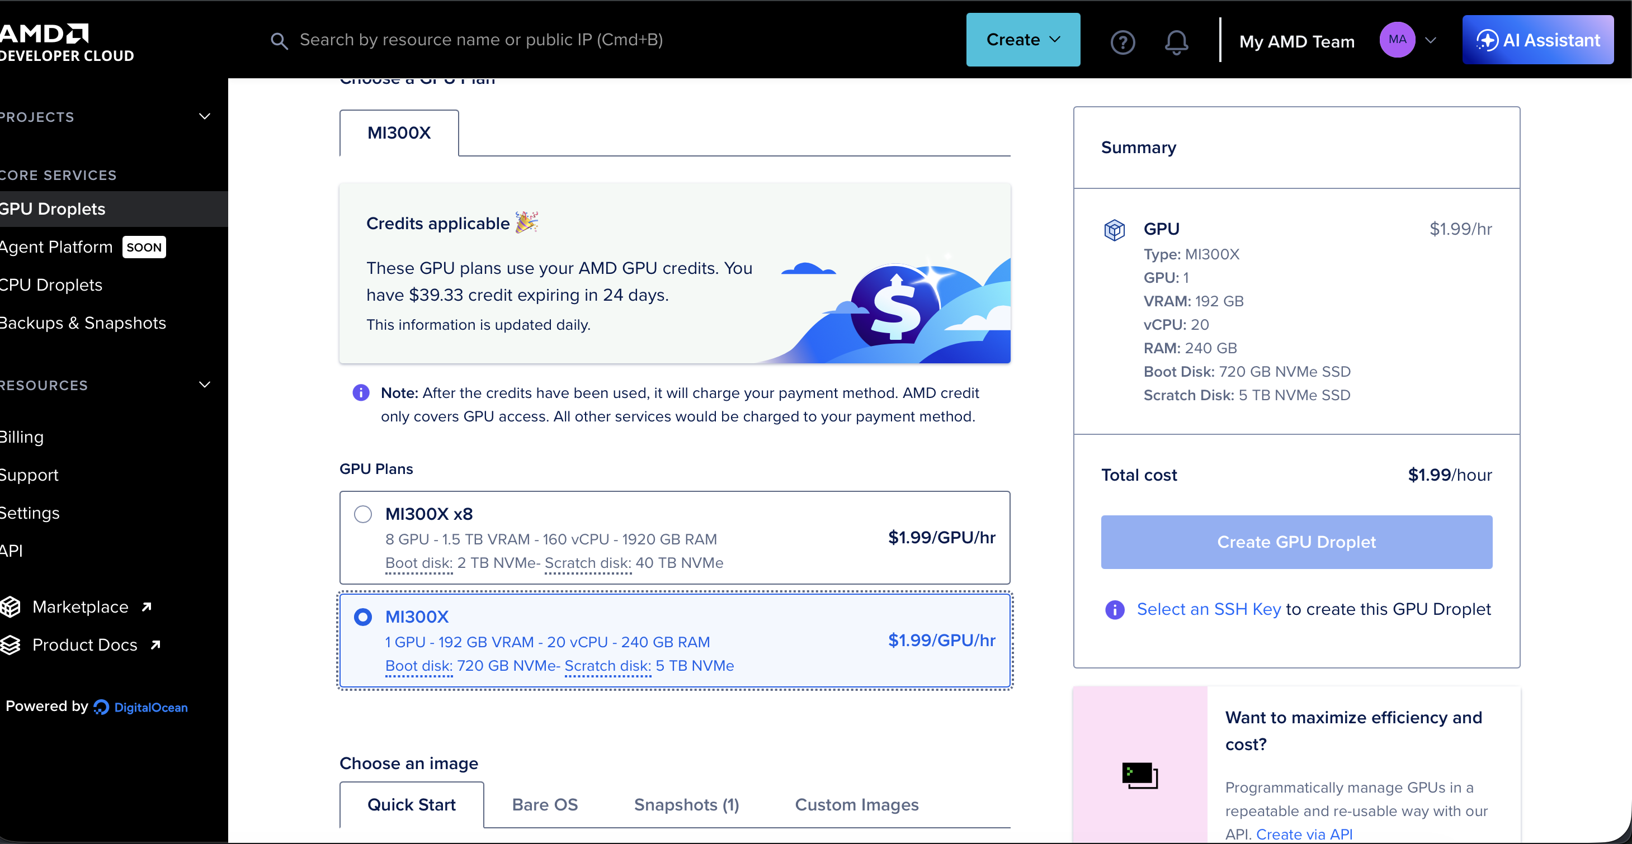Click the RESOURCES section label
This screenshot has width=1632, height=844.
pos(44,386)
